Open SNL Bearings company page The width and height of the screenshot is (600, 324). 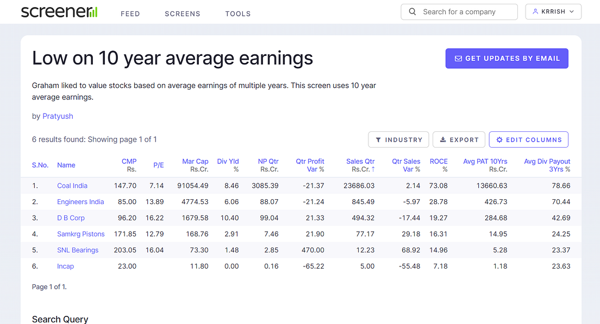pyautogui.click(x=78, y=250)
